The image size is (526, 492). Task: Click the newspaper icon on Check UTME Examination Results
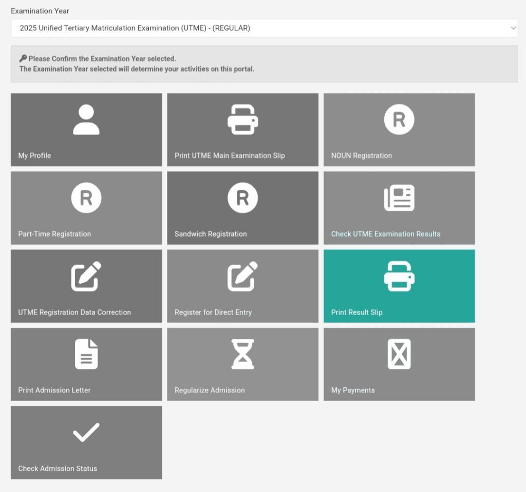click(x=399, y=198)
